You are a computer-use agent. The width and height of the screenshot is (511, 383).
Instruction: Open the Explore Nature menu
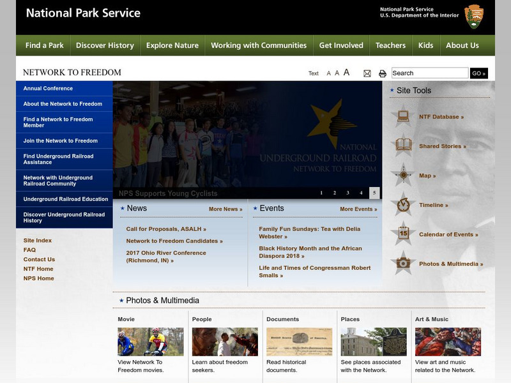(172, 45)
